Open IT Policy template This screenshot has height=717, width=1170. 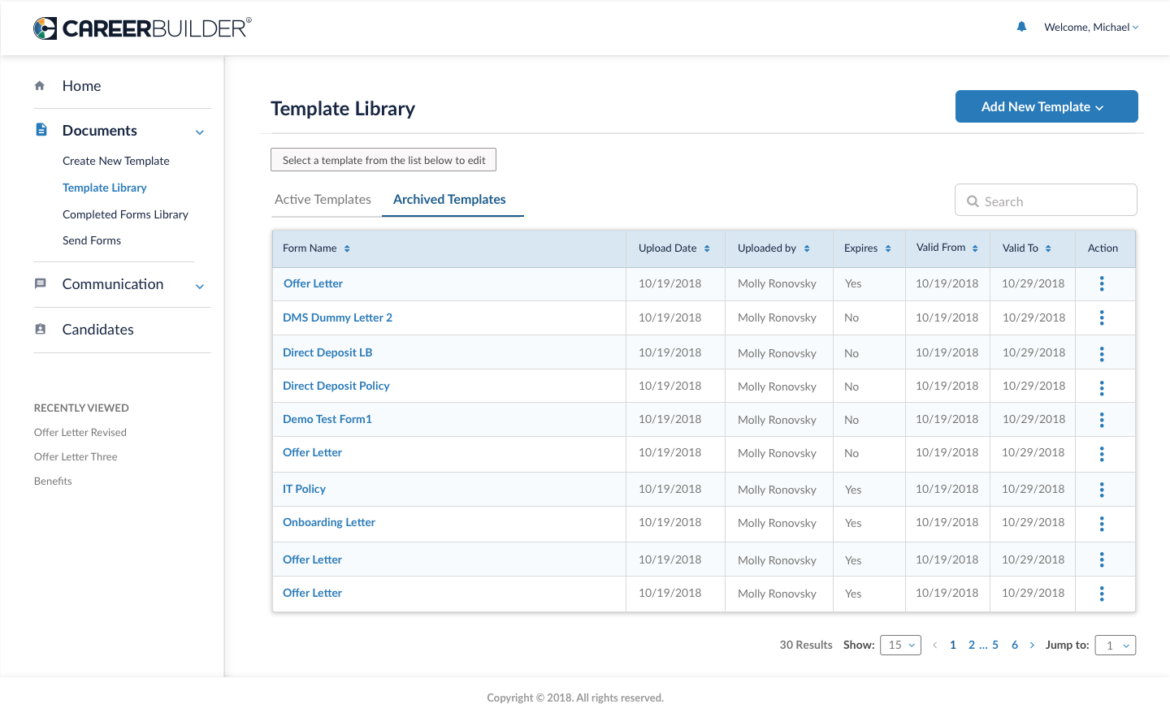(304, 489)
